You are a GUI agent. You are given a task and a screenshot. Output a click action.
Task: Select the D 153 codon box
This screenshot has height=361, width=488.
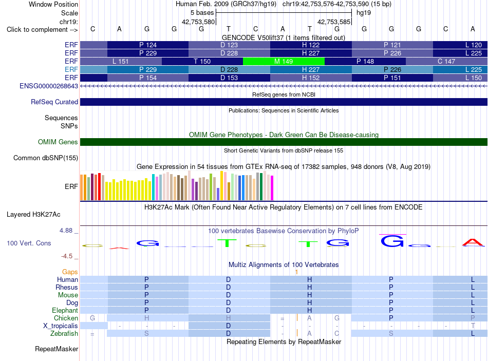pos(230,78)
